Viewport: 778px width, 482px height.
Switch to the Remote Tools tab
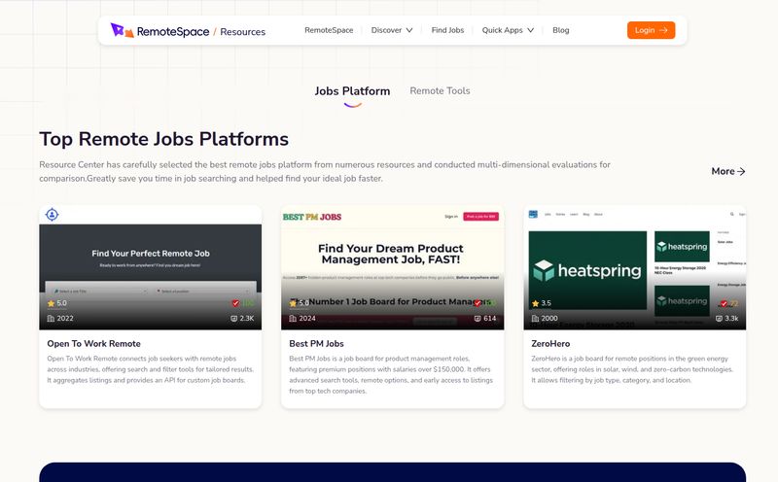440,90
